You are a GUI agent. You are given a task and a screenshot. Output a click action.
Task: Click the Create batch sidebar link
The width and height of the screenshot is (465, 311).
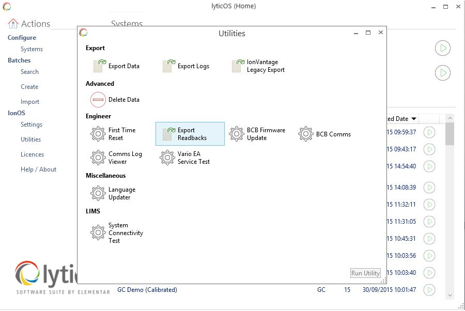(x=29, y=87)
